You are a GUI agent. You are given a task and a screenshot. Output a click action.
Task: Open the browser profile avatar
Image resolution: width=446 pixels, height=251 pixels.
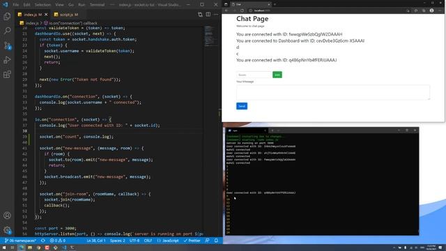[x=431, y=10]
